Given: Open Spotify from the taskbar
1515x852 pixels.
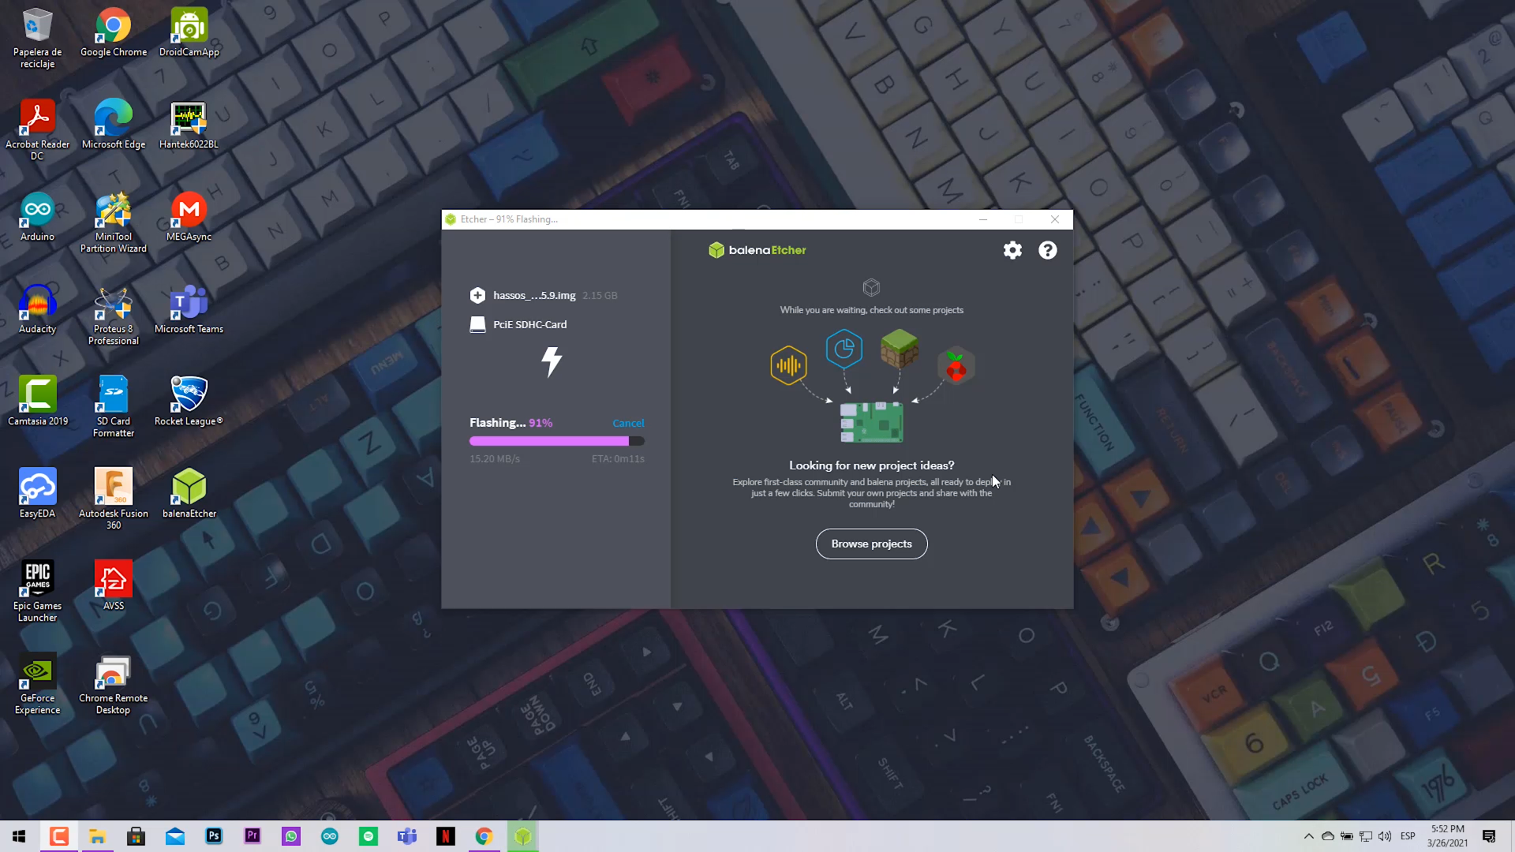Looking at the screenshot, I should coord(368,836).
